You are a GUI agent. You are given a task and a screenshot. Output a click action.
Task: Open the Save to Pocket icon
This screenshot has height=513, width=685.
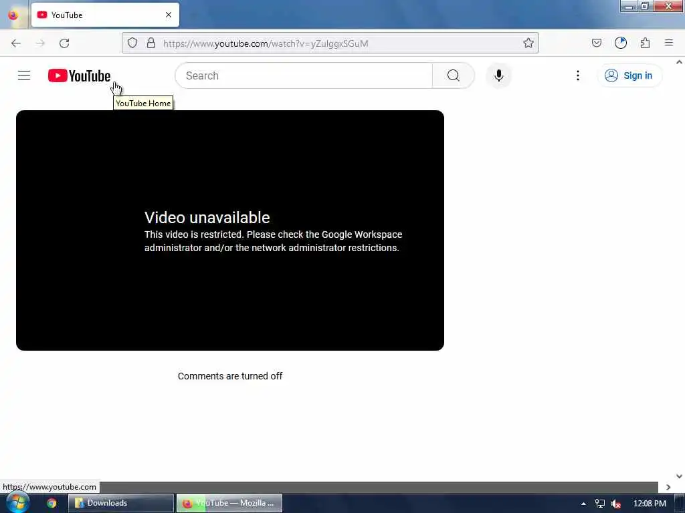(596, 43)
